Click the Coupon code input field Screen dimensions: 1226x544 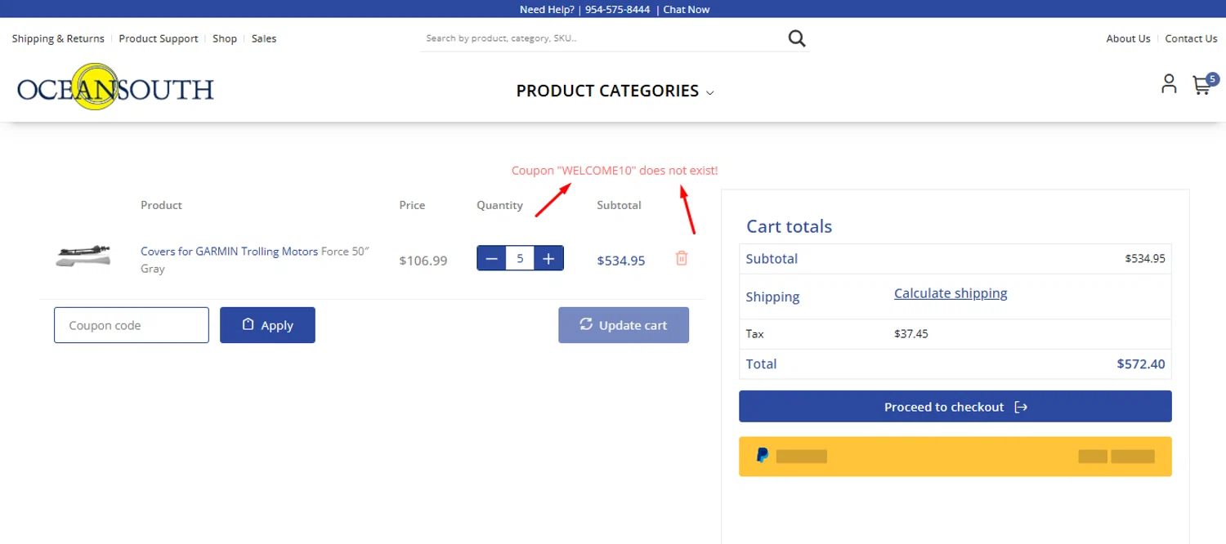(x=132, y=325)
